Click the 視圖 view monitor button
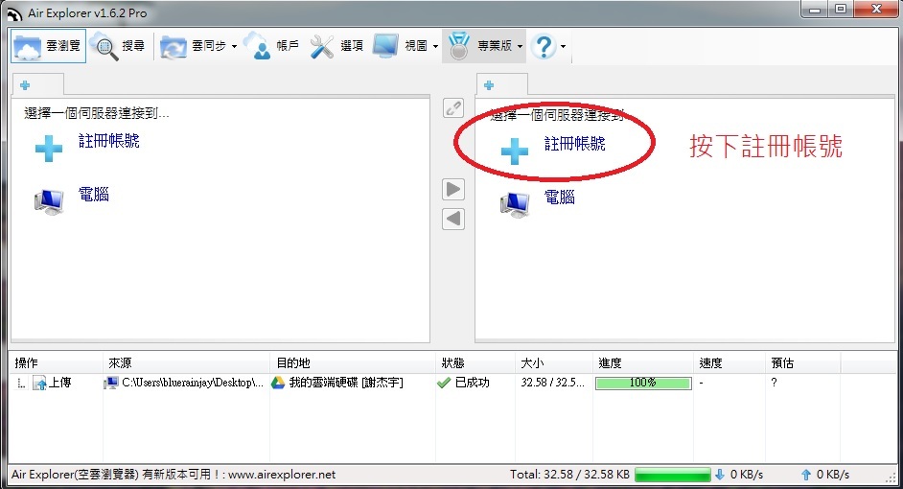The width and height of the screenshot is (903, 489). pyautogui.click(x=400, y=46)
